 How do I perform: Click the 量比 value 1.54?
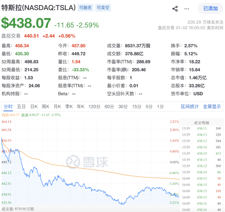pos(76,62)
